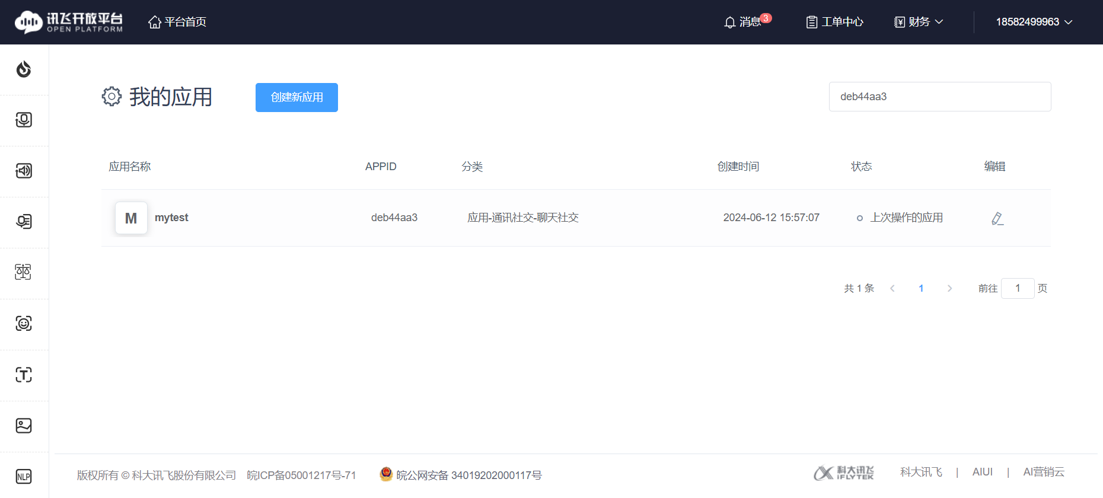Open the smiley face recognition sidebar icon
The height and width of the screenshot is (498, 1103).
click(24, 323)
